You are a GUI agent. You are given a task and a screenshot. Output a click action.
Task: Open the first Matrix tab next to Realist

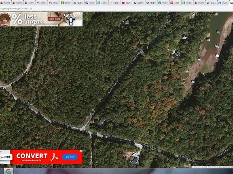pos(17,3)
